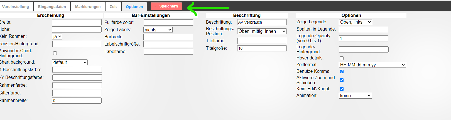The image size is (451, 120).
Task: Disable Aktiviere Zoom und Schieben
Action: [342, 80]
